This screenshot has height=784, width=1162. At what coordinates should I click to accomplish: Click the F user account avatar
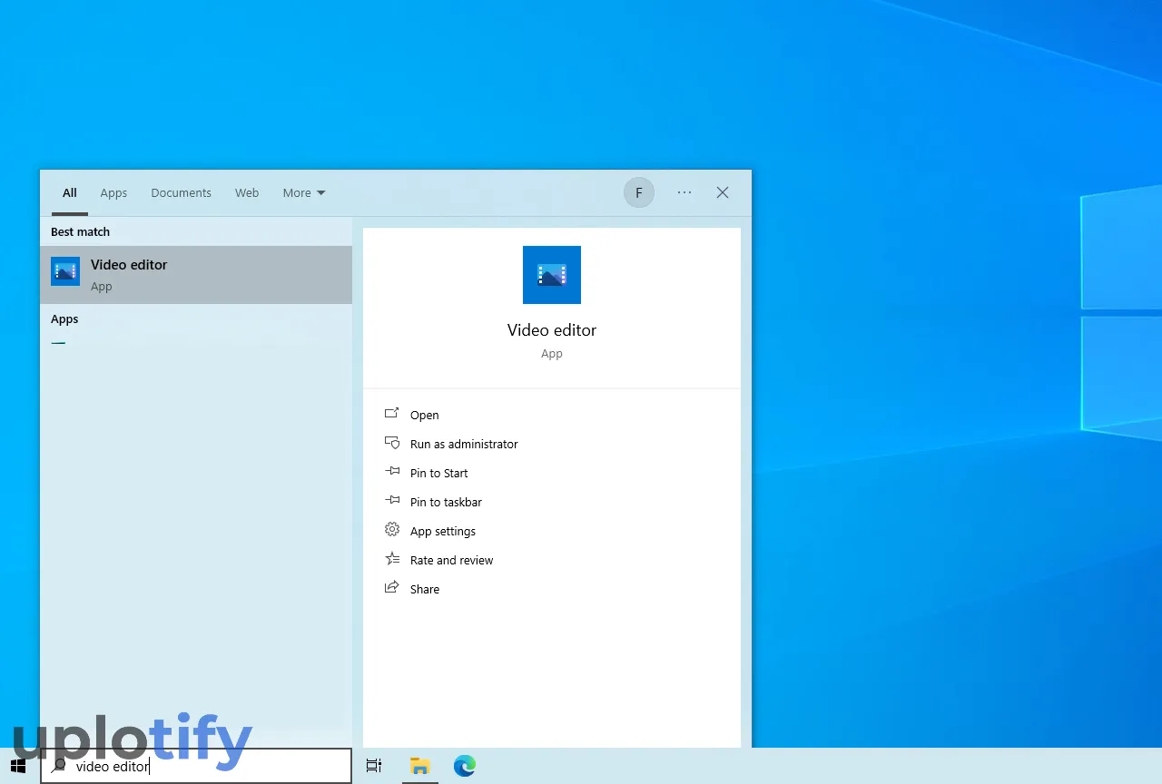[x=639, y=192]
